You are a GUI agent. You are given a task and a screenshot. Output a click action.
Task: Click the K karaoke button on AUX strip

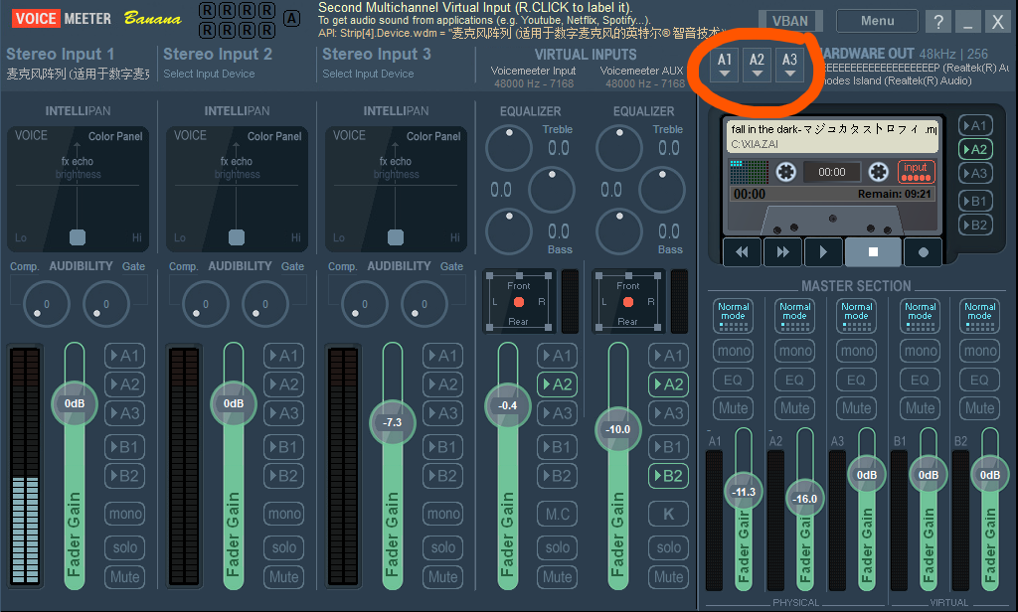click(x=668, y=514)
